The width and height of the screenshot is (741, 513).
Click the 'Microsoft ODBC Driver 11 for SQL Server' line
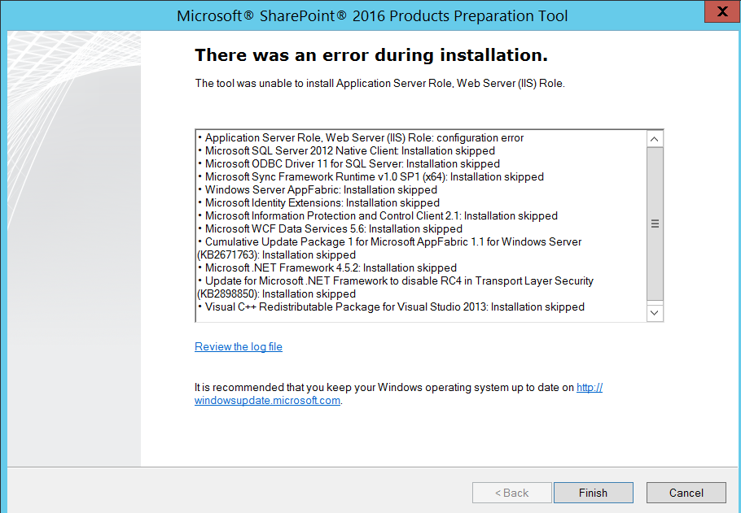pos(349,163)
